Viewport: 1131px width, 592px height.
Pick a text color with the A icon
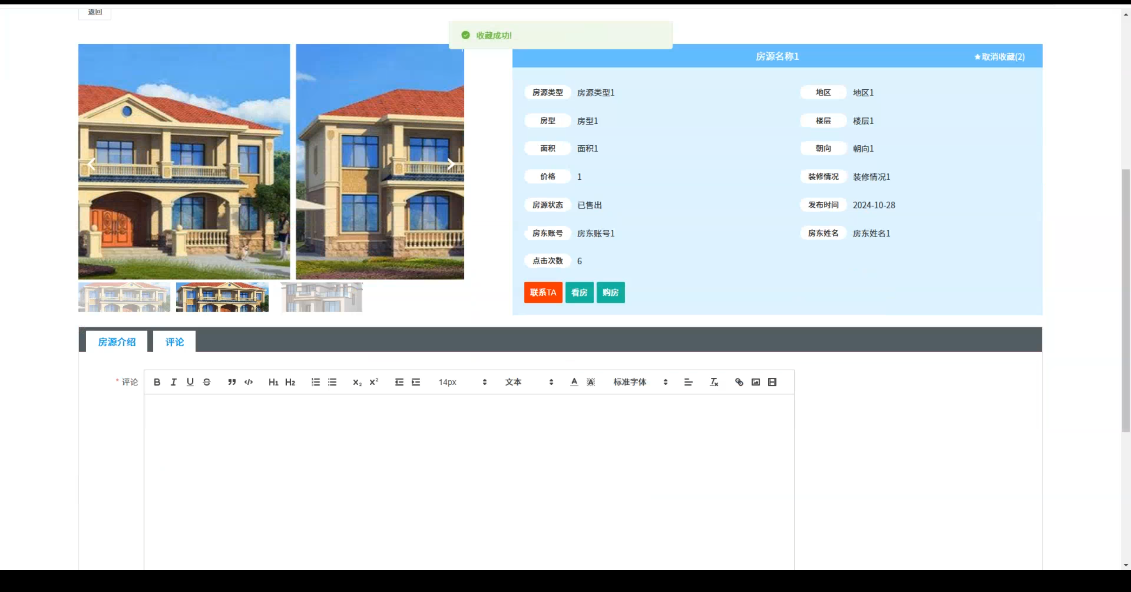pyautogui.click(x=574, y=382)
